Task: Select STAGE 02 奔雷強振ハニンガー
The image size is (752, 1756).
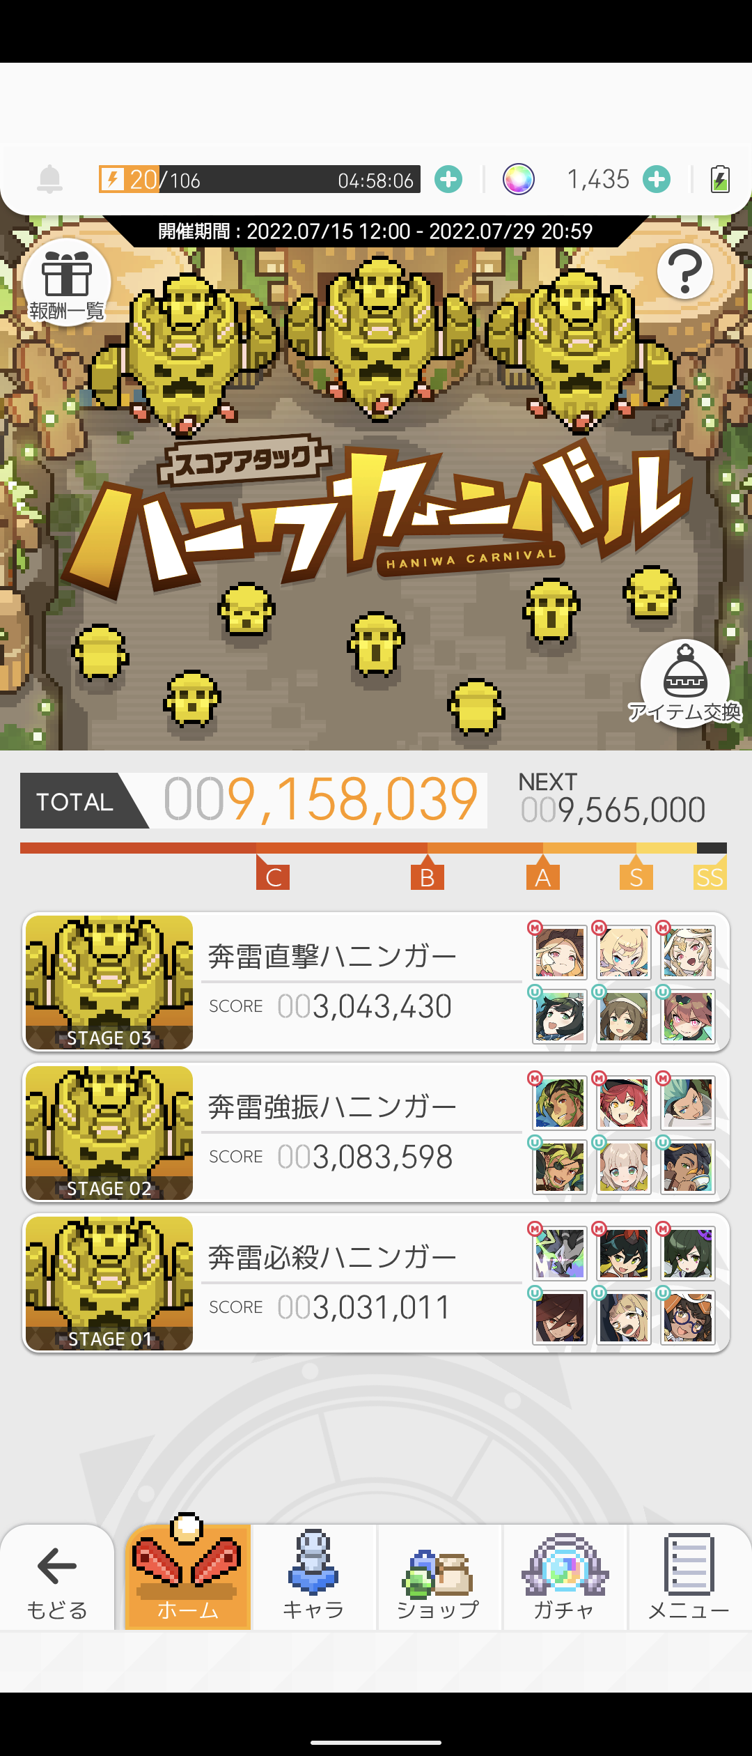Action: tap(376, 1132)
